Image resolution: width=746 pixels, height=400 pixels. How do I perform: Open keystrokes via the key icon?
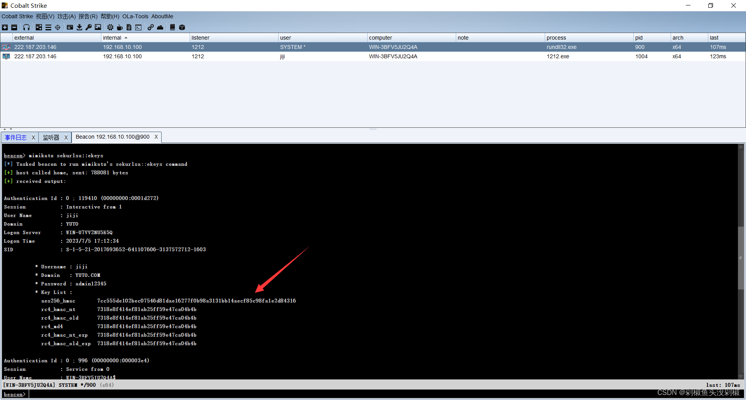pos(89,27)
